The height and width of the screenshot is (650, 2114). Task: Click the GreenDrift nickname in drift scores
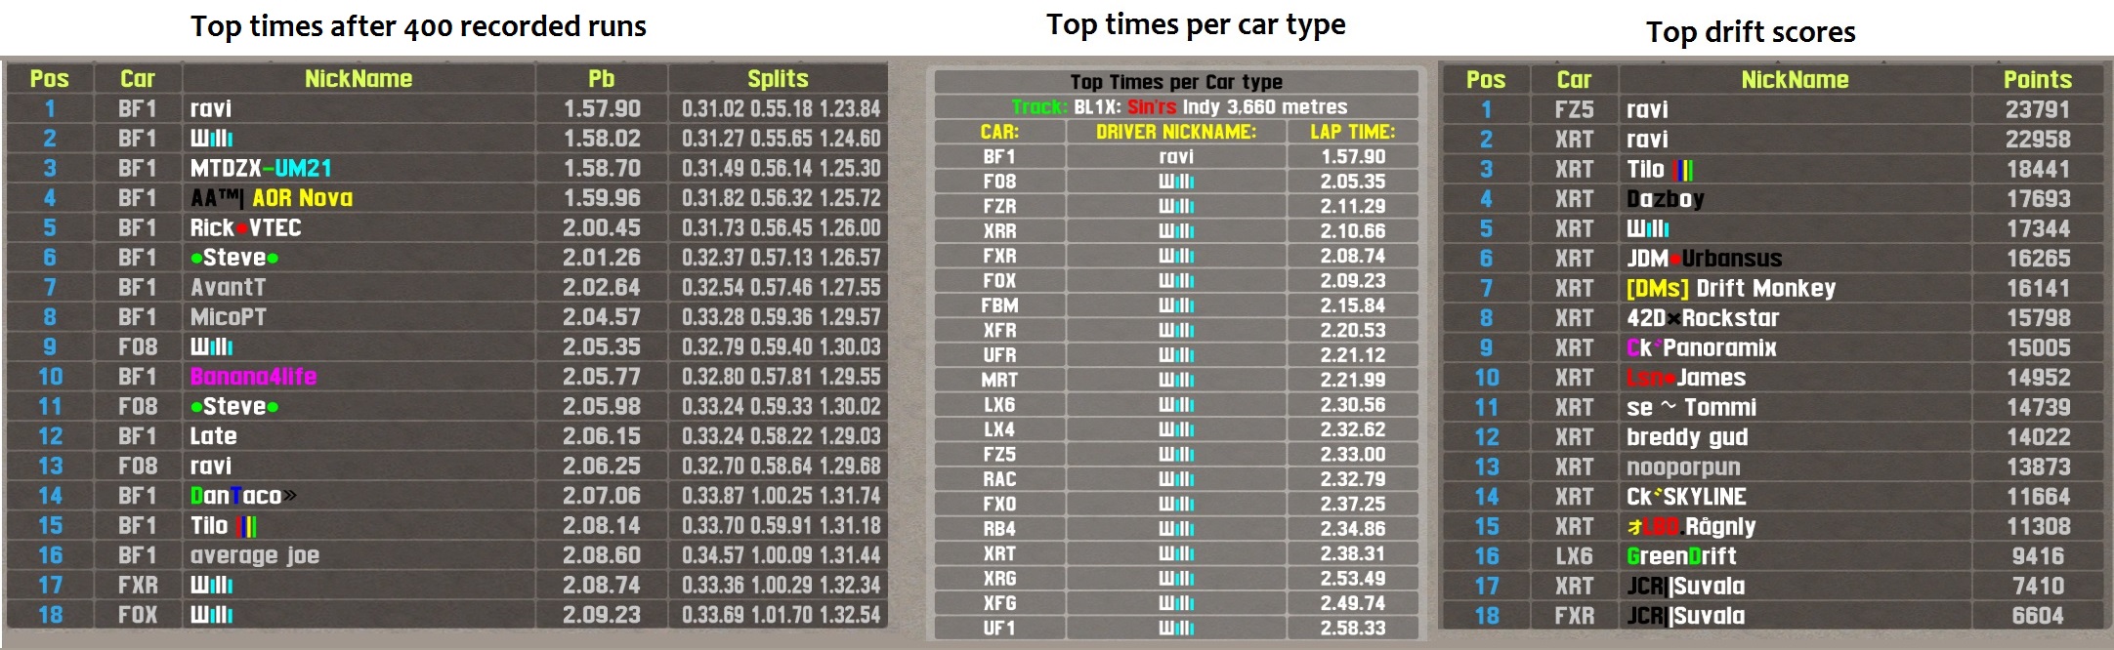coord(1681,556)
